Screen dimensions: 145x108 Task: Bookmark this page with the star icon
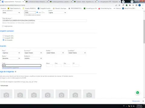119,5
